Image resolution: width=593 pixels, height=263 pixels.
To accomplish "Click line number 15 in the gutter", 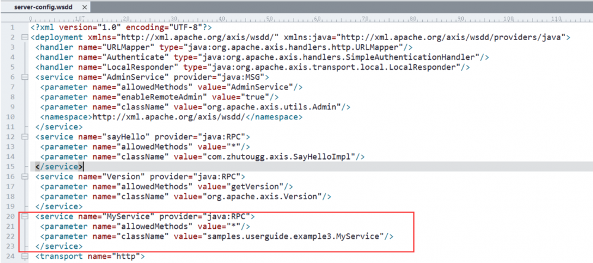I will 10,167.
